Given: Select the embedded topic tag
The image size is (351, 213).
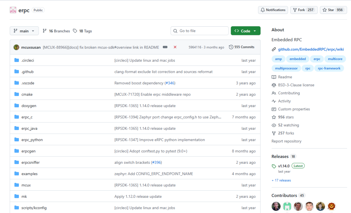Looking at the screenshot, I should 297,59.
